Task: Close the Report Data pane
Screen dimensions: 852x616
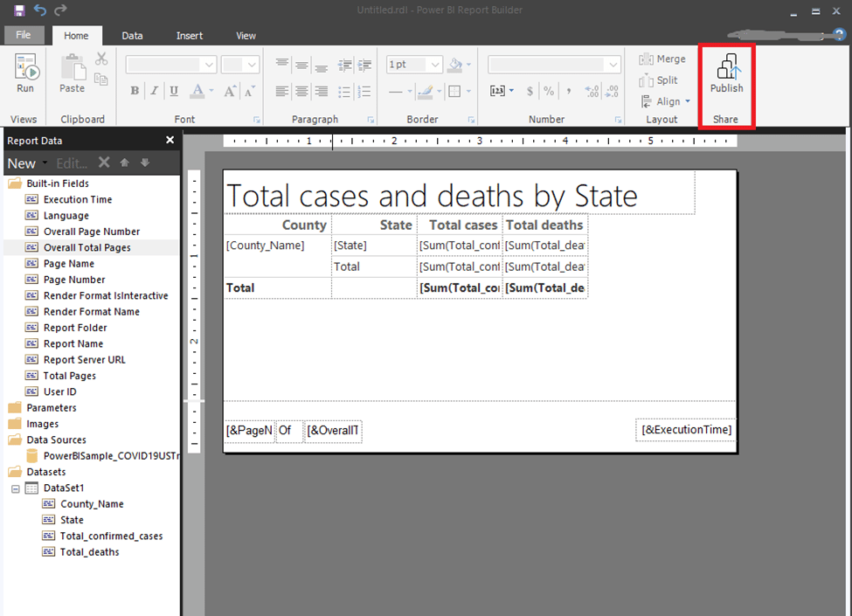Action: pyautogui.click(x=170, y=140)
